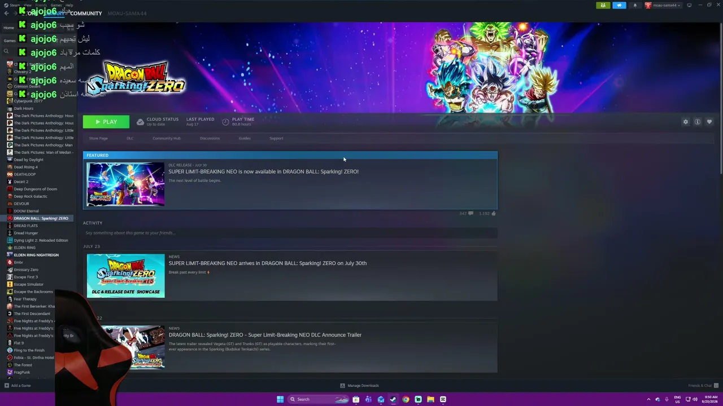The height and width of the screenshot is (406, 723).
Task: Show hidden system tray icons chevron
Action: pyautogui.click(x=648, y=399)
